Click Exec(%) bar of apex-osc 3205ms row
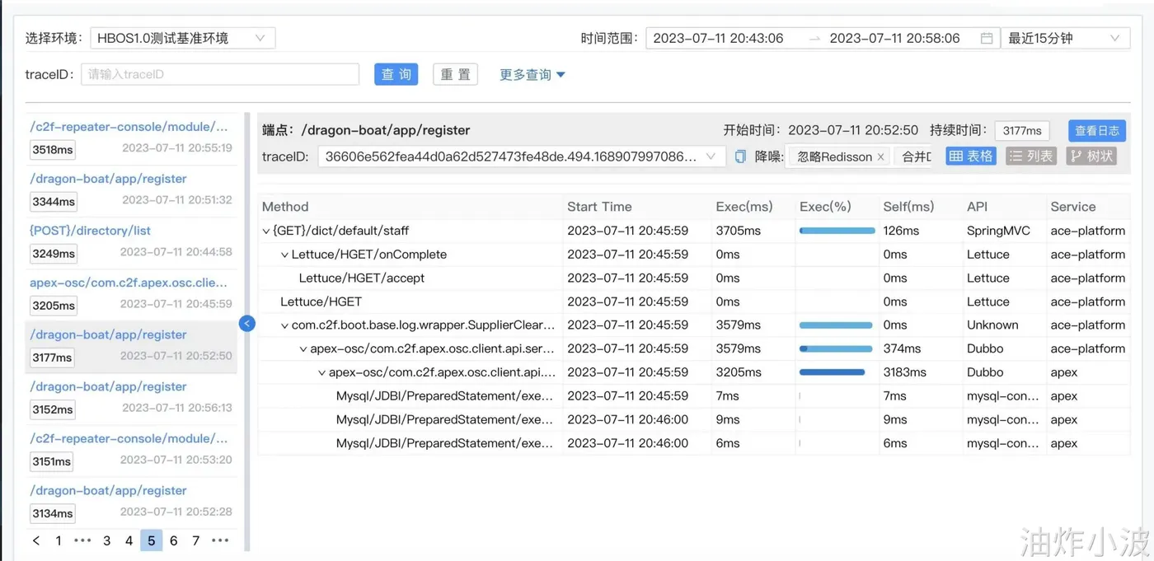1154x561 pixels. point(833,372)
